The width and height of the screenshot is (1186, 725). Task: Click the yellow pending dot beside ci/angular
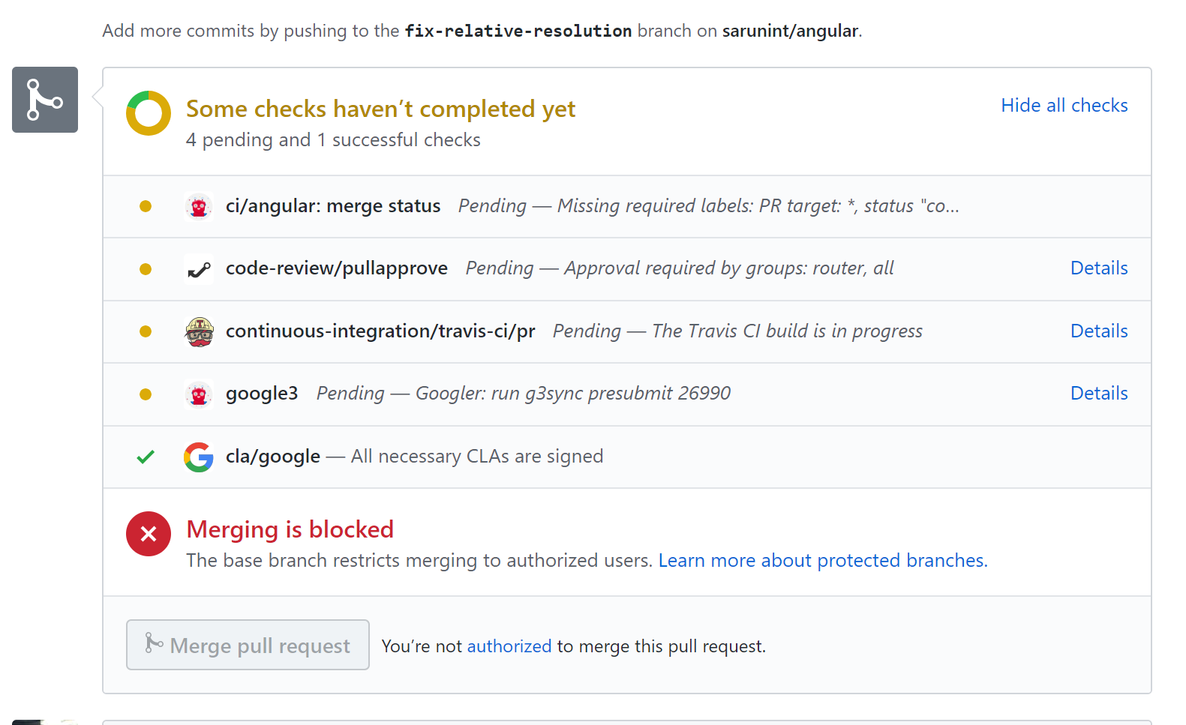point(146,206)
